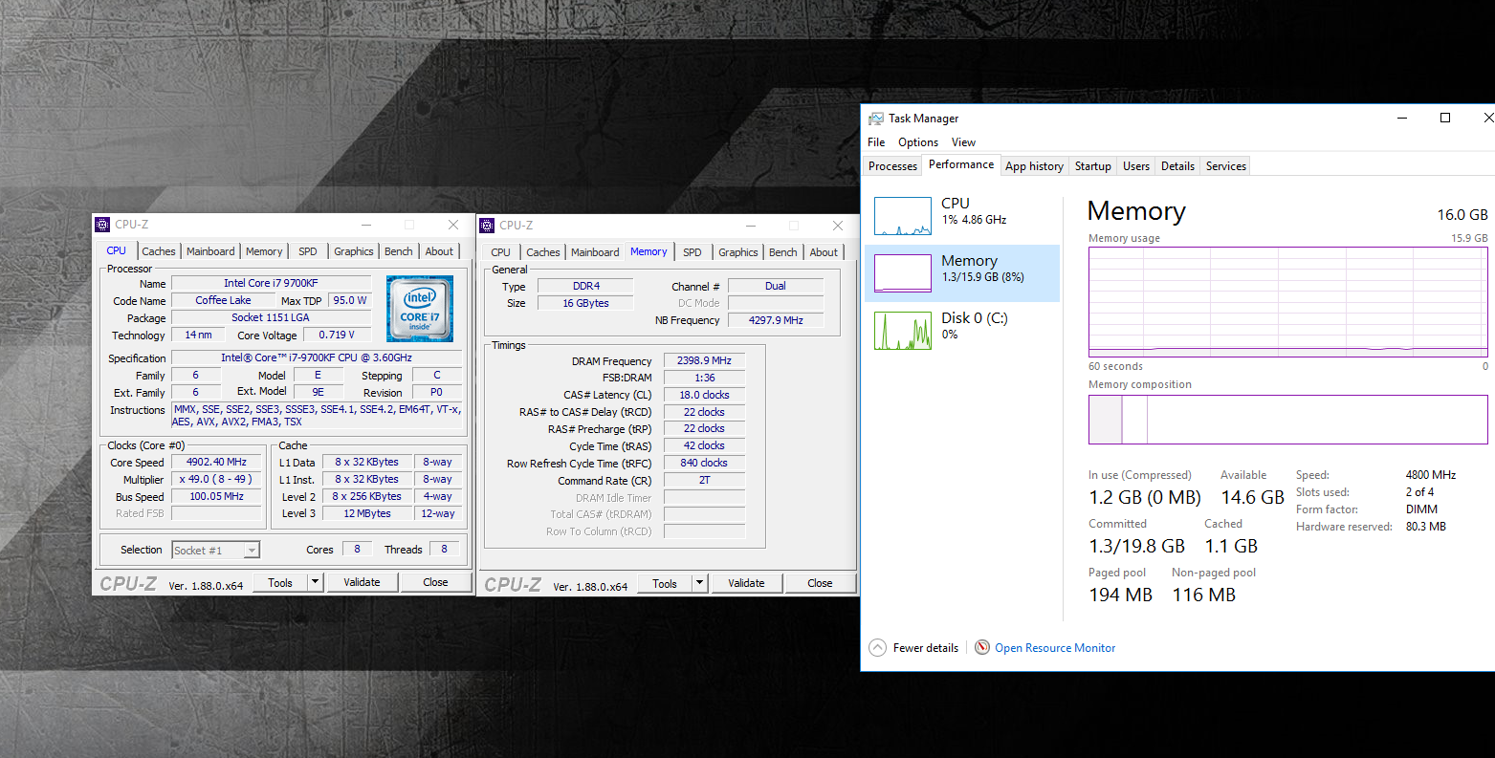This screenshot has height=758, width=1495.
Task: Switch to Caches tab in left CPU-Z window
Action: click(x=159, y=251)
